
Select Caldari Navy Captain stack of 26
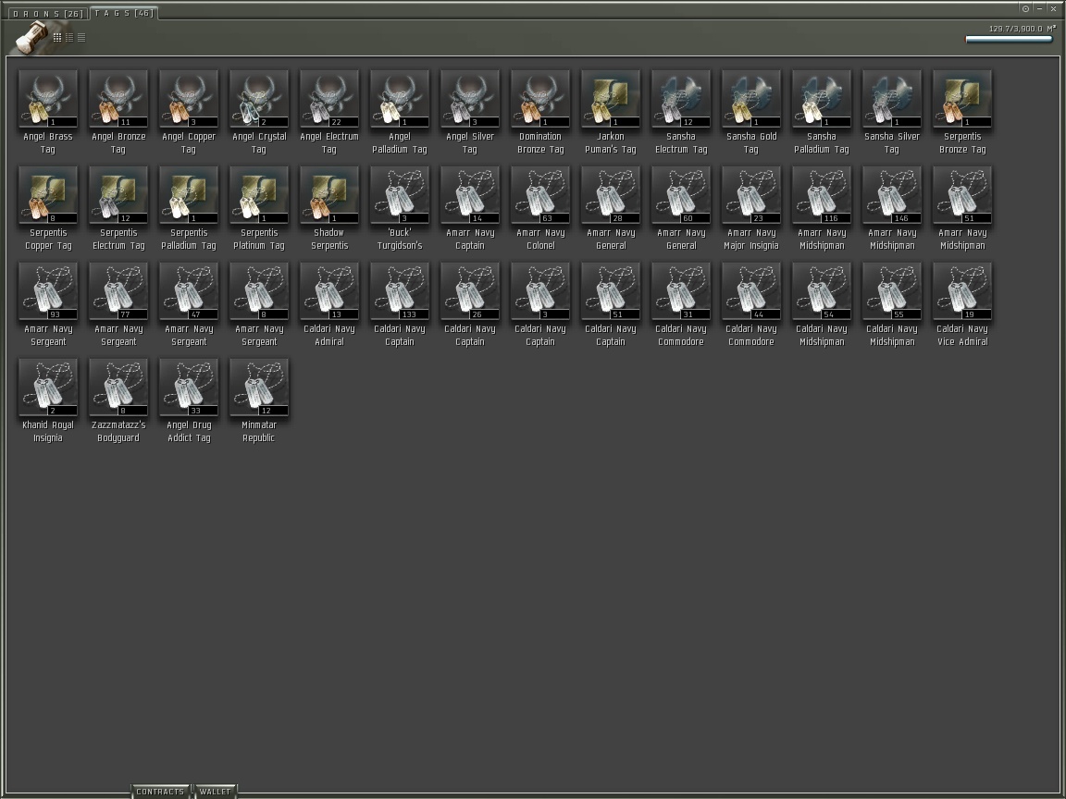coord(470,291)
